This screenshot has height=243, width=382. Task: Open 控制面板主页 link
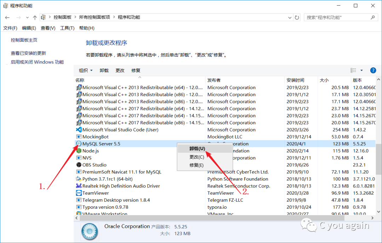point(24,40)
